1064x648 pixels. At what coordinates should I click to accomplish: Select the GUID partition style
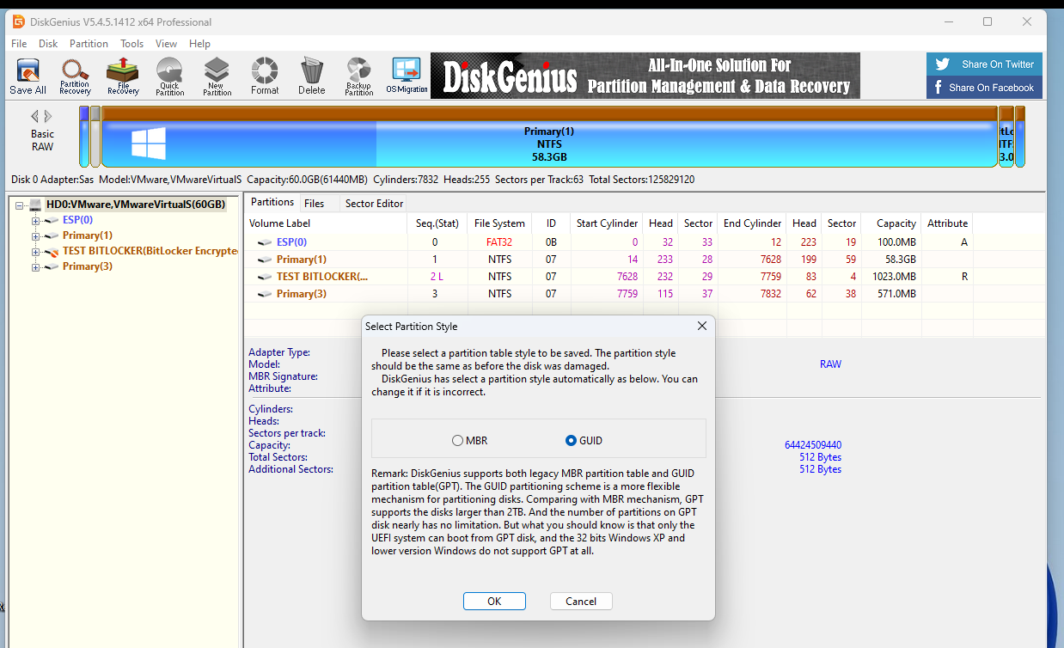(x=584, y=440)
